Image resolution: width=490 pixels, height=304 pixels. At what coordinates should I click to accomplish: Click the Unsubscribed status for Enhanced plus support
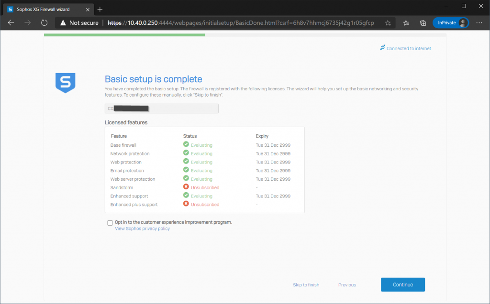click(x=205, y=205)
